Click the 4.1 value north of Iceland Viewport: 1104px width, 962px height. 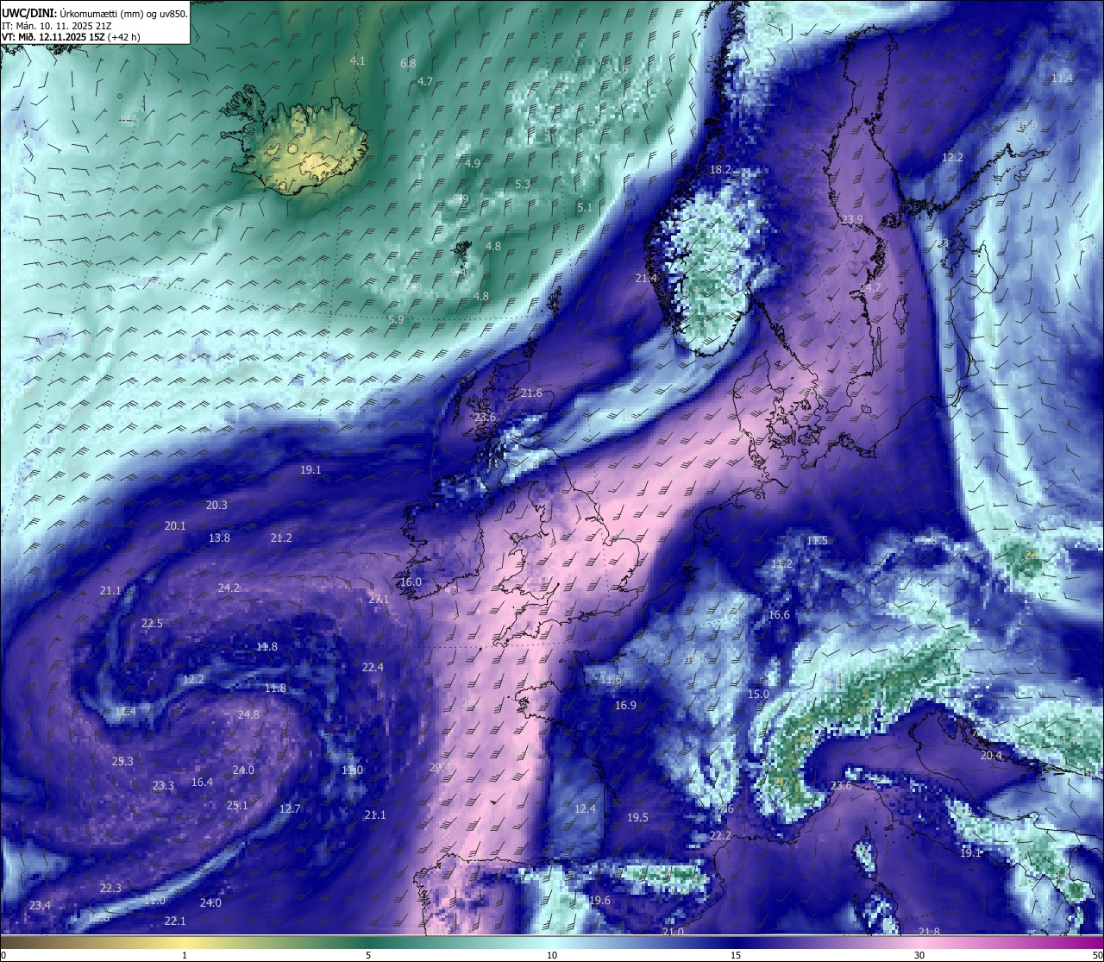click(358, 60)
